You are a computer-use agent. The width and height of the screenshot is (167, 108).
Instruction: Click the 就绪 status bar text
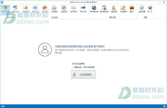pos(3,106)
